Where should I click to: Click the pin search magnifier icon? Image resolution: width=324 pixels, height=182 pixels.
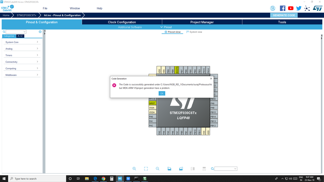[x=212, y=169]
